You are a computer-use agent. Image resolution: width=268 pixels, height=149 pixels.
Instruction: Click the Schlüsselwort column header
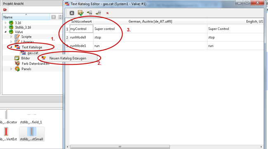tap(81, 21)
